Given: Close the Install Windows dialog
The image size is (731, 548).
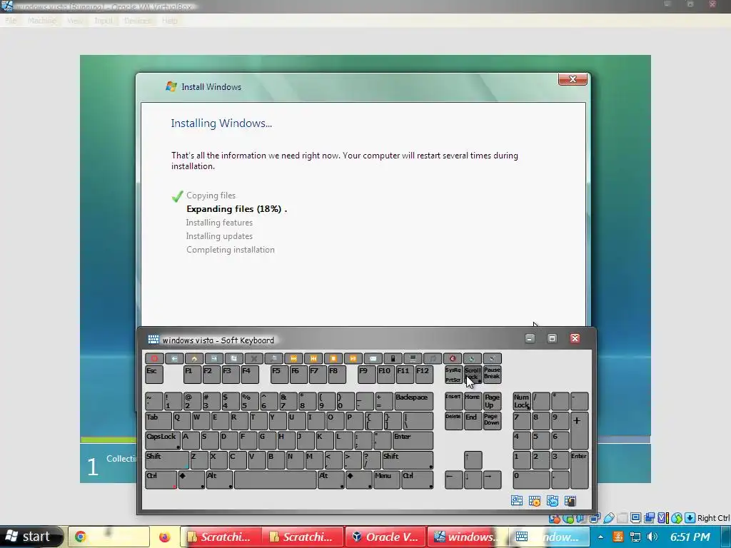Looking at the screenshot, I should click(573, 79).
